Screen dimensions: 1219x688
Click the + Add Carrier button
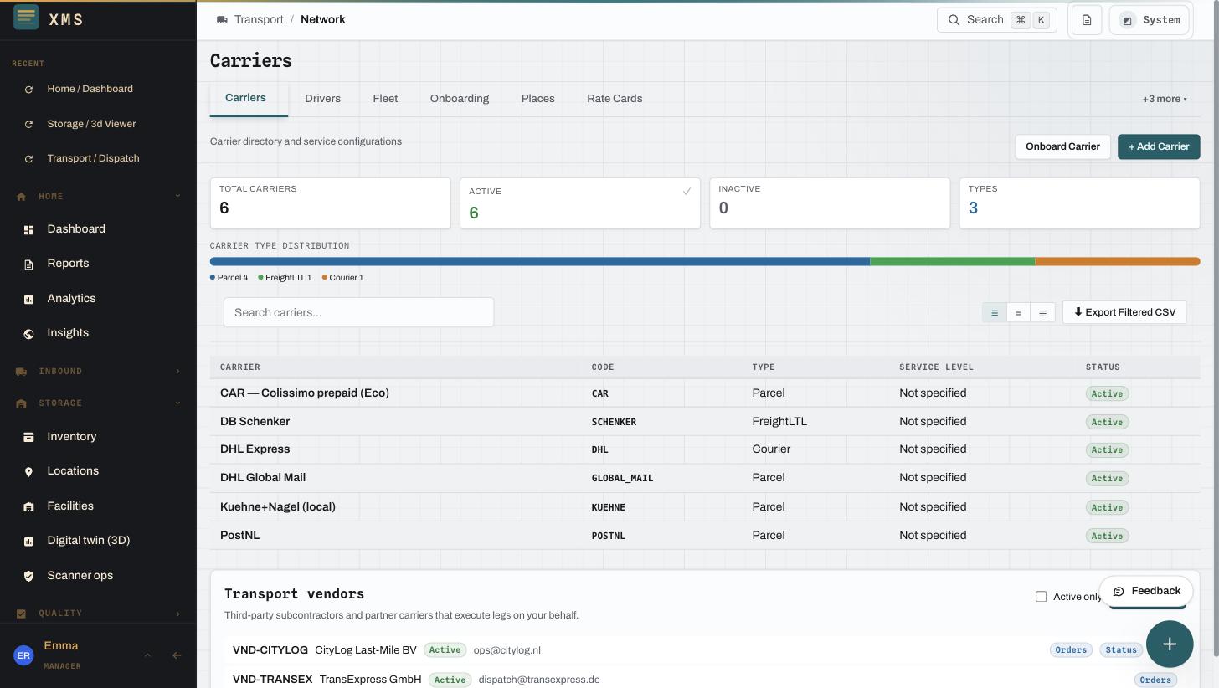(1159, 146)
